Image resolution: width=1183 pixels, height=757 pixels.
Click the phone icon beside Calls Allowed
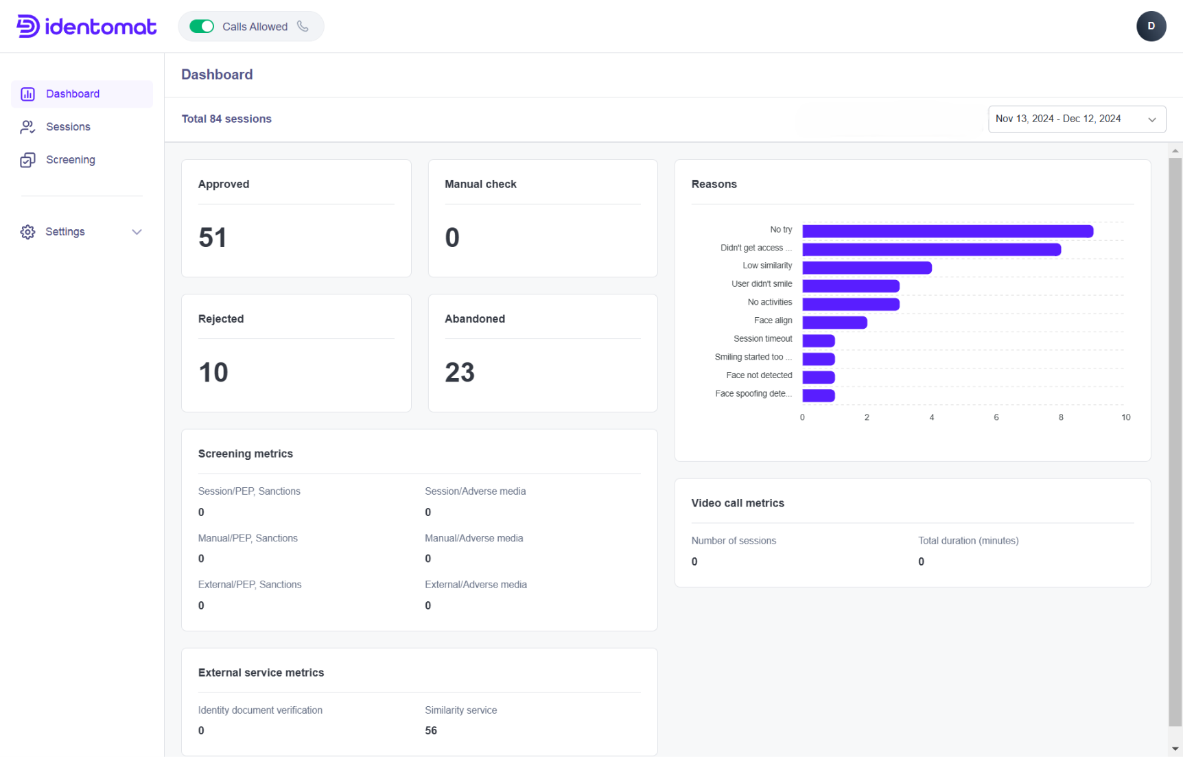point(303,26)
